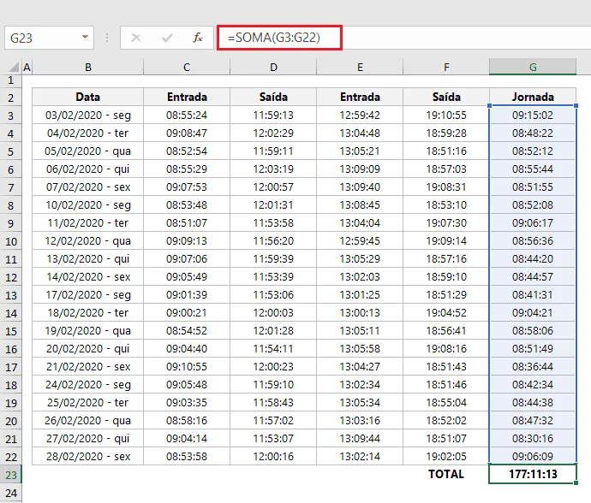
Task: Select date cell '03/02/2020 - seg'
Action: click(x=88, y=115)
